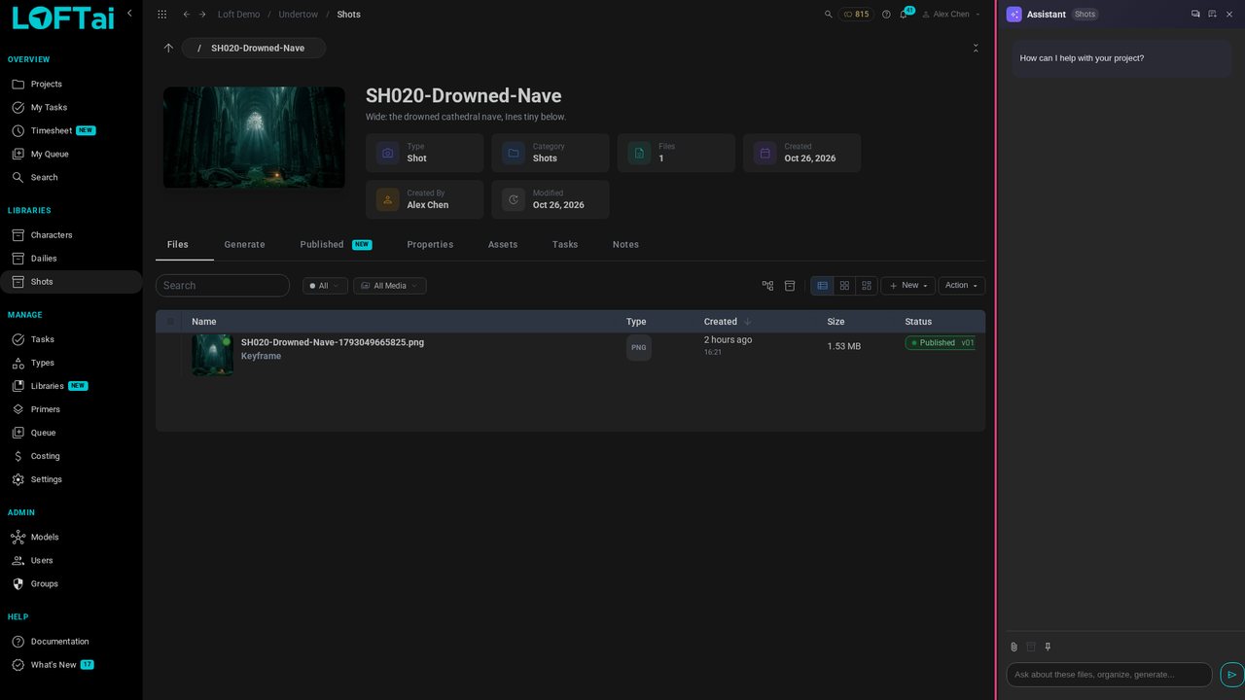Switch to the Generate tab
The image size is (1245, 700).
pyautogui.click(x=244, y=245)
